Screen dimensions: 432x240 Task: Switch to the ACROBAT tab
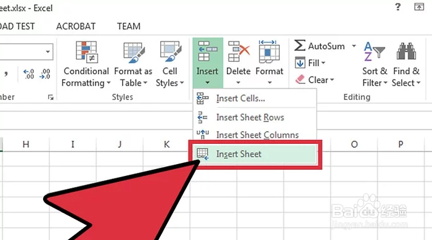76,26
